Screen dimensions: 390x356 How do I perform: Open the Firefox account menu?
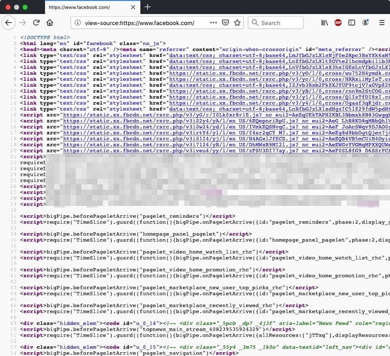(366, 23)
